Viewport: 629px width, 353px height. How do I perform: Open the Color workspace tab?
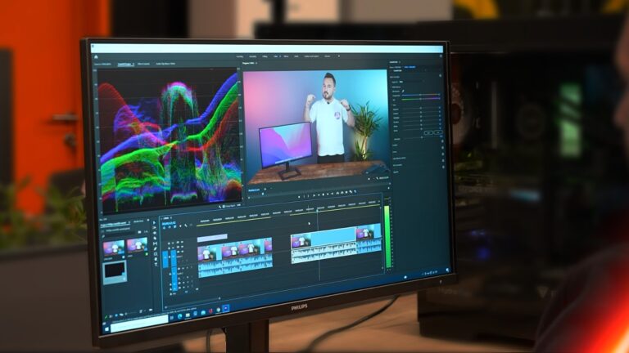click(x=276, y=56)
